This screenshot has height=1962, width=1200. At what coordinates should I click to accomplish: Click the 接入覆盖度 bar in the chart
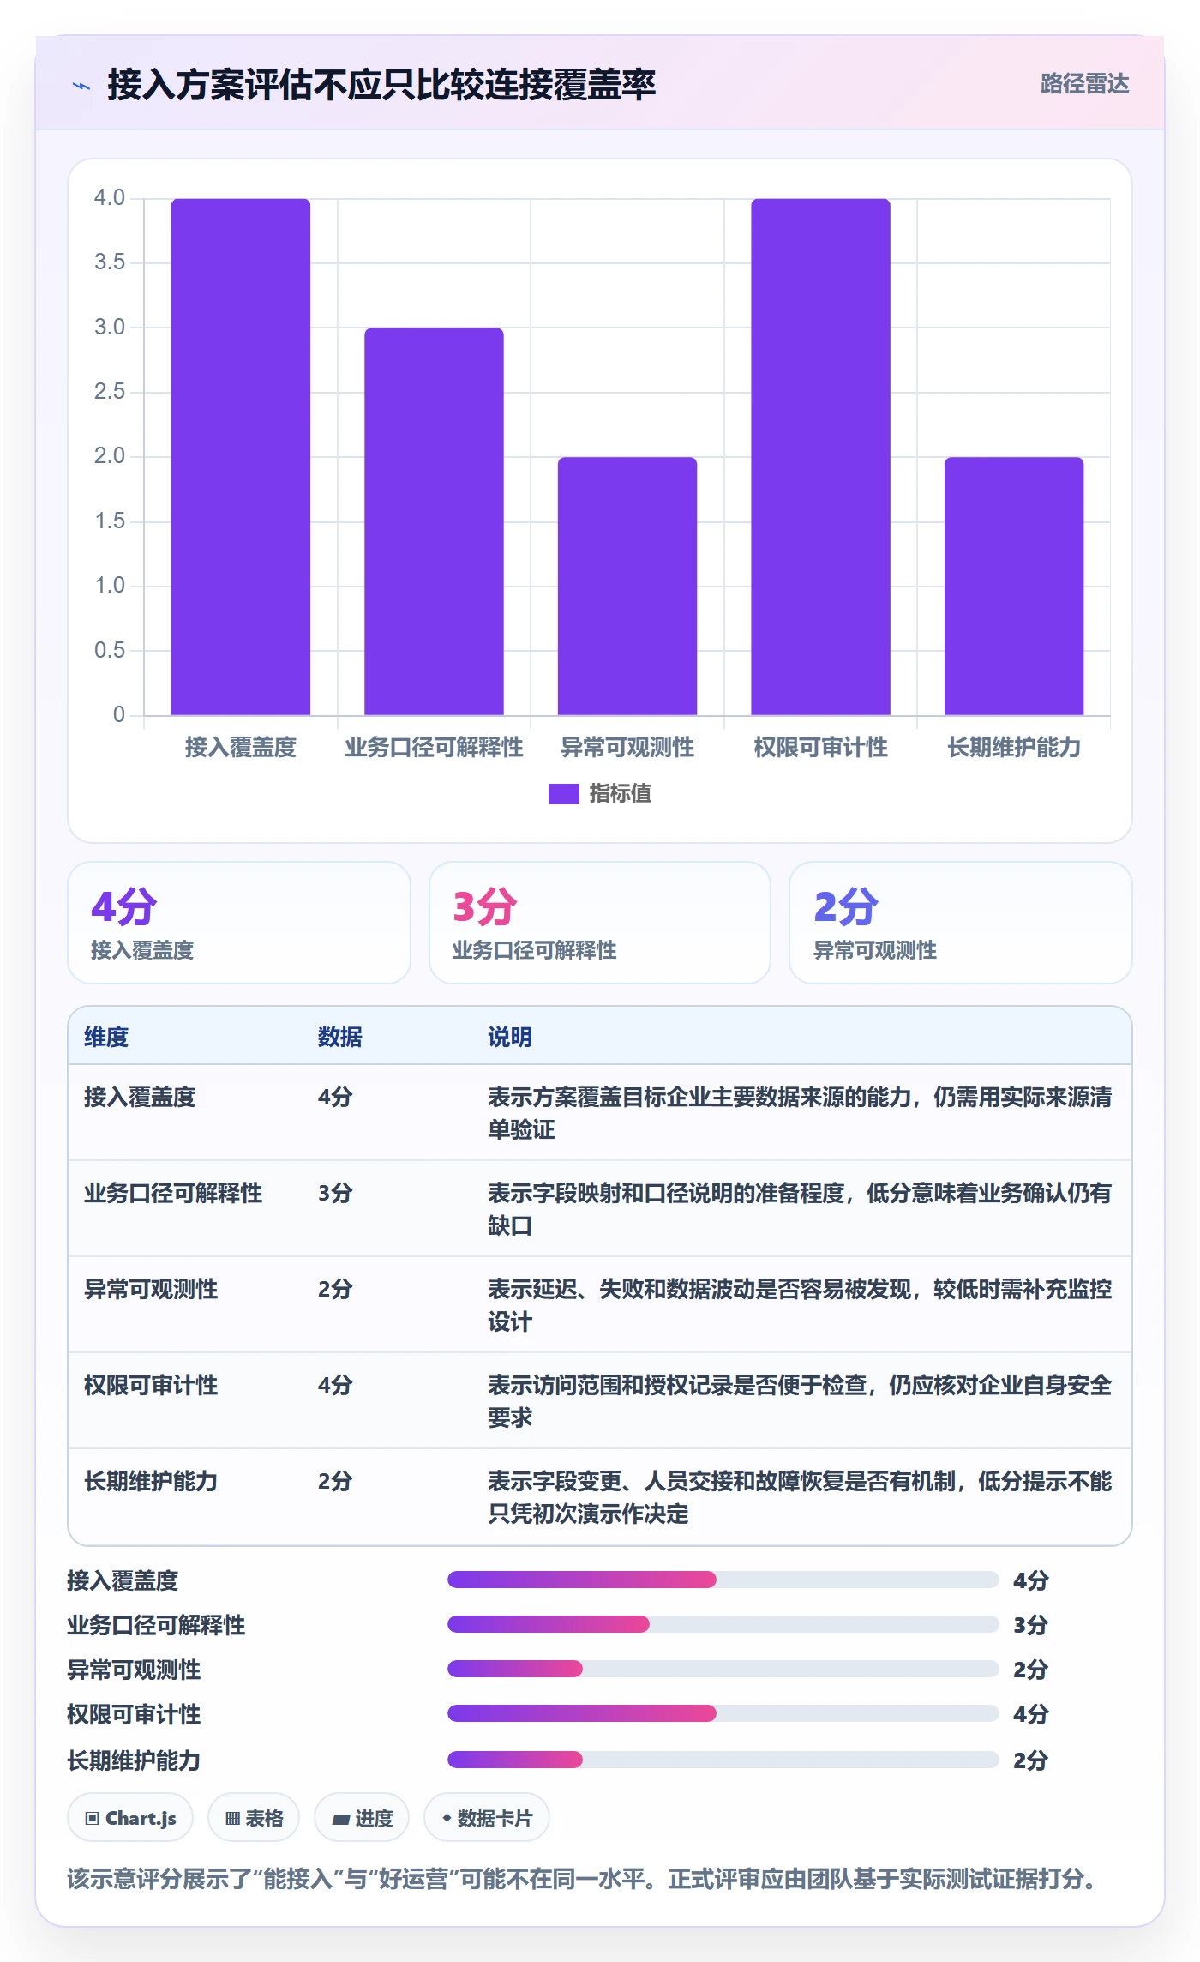click(x=241, y=456)
